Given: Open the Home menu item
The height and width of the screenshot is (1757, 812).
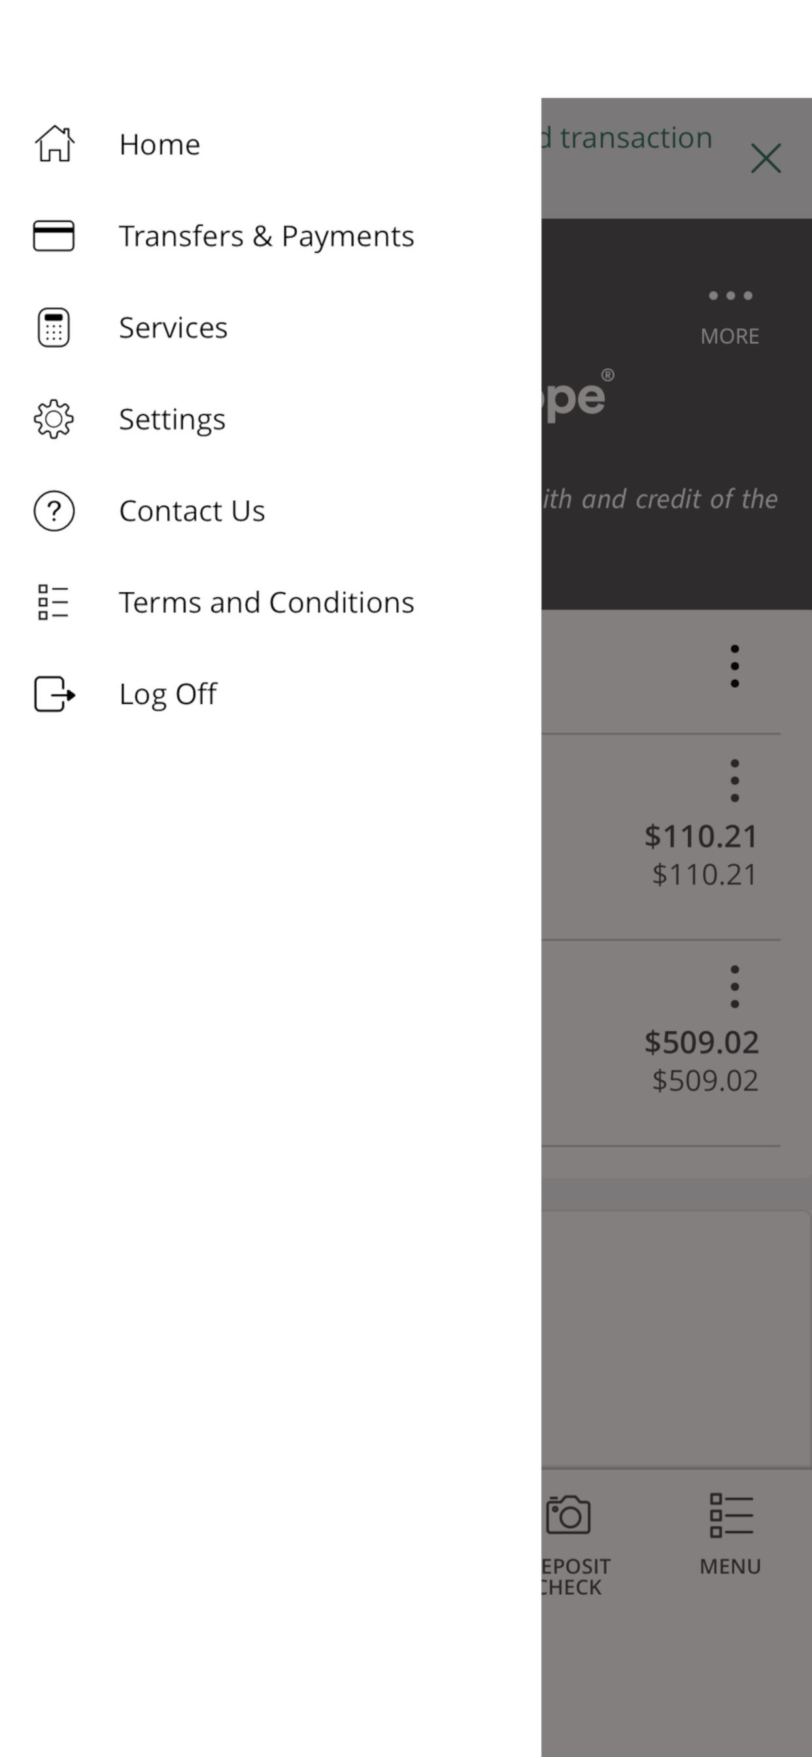Looking at the screenshot, I should (160, 144).
